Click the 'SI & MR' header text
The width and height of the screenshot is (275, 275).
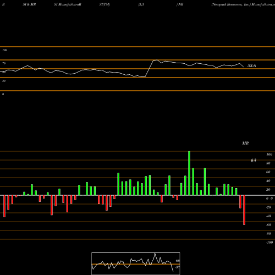pyautogui.click(x=29, y=4)
